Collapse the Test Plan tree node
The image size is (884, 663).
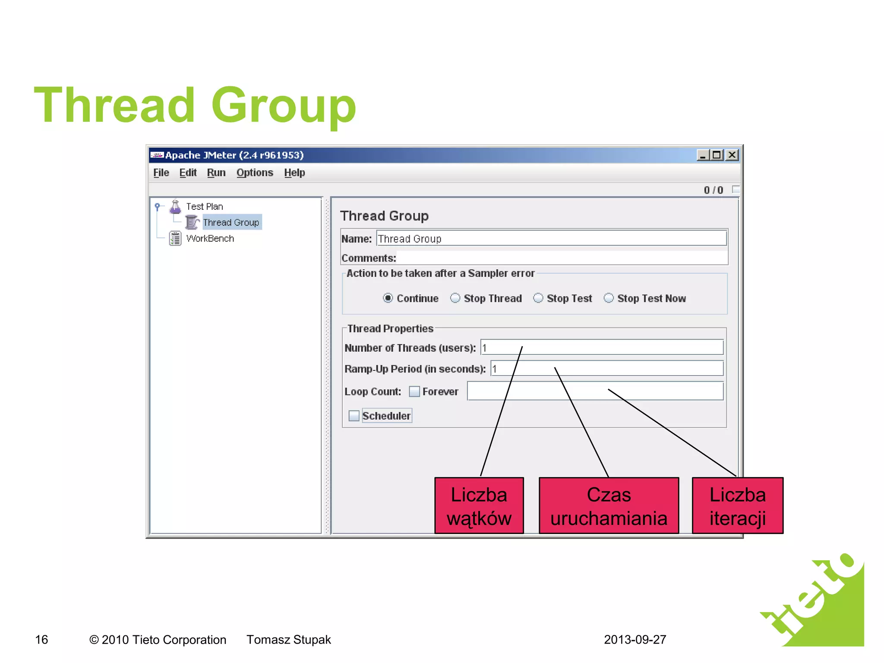tap(158, 206)
